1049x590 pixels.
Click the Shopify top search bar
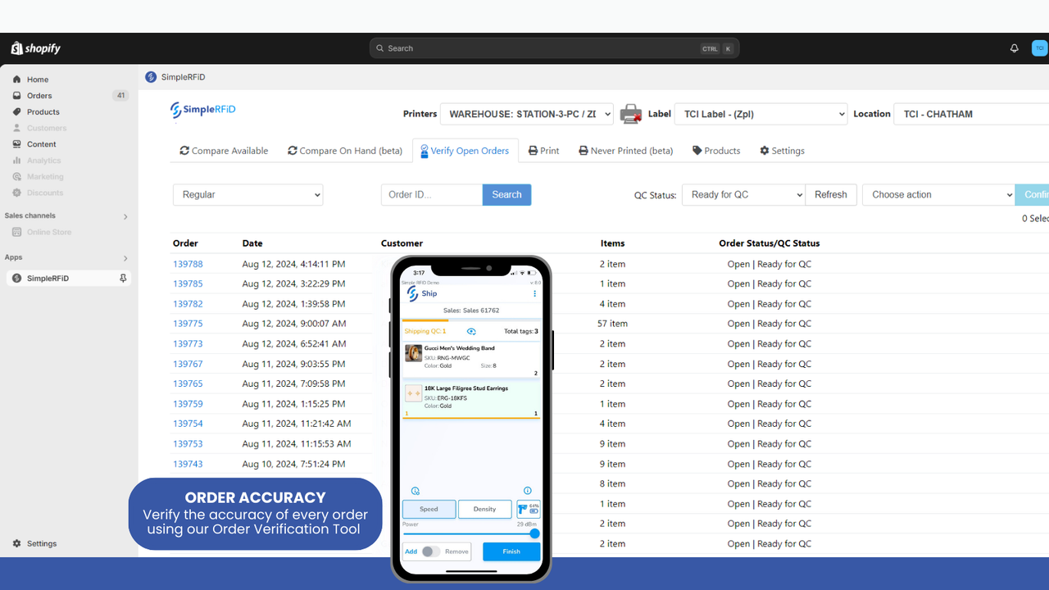554,48
